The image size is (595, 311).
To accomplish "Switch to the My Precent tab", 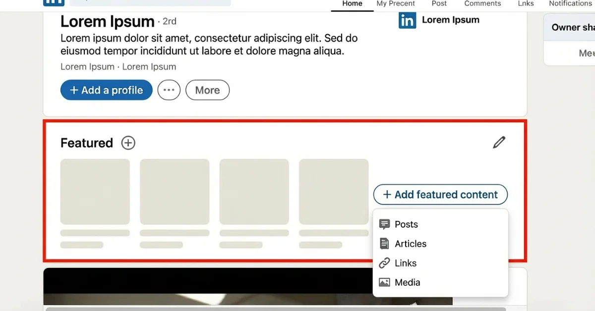I will pos(396,4).
